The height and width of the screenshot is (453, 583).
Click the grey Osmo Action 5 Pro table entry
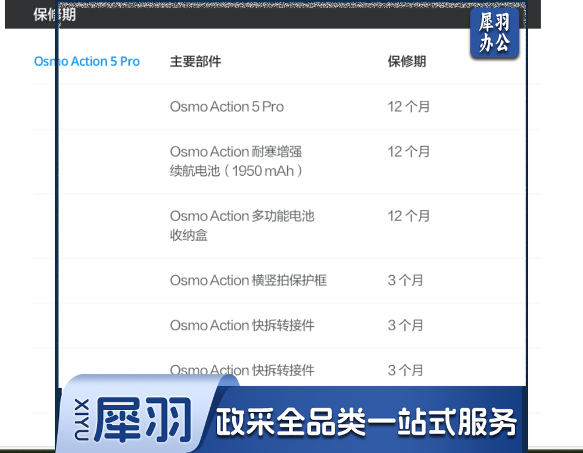pyautogui.click(x=227, y=107)
